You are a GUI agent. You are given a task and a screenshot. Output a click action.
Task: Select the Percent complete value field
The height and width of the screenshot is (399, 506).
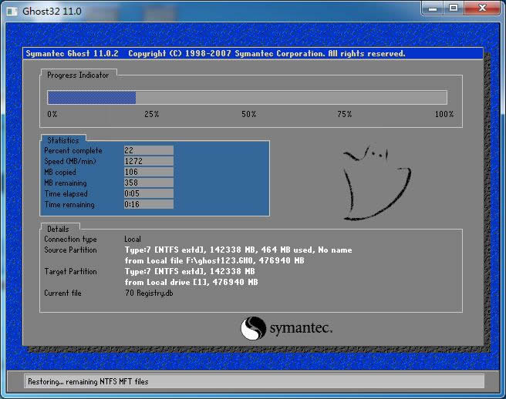[148, 151]
